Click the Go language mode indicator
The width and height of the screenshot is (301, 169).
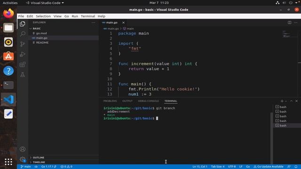pos(248,167)
